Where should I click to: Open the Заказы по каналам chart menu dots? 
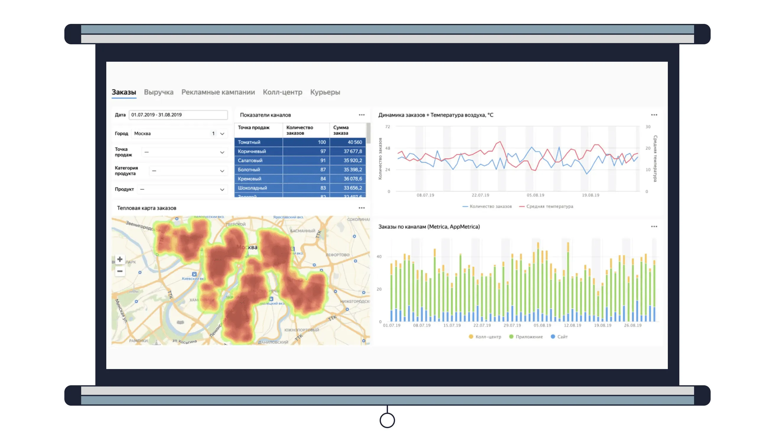(x=654, y=226)
